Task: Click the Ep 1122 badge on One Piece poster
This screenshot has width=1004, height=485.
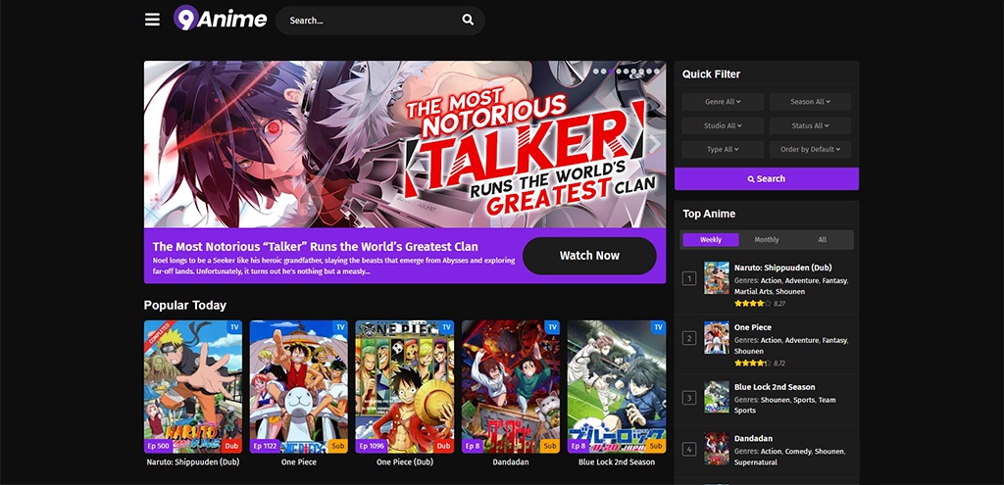Action: tap(265, 446)
